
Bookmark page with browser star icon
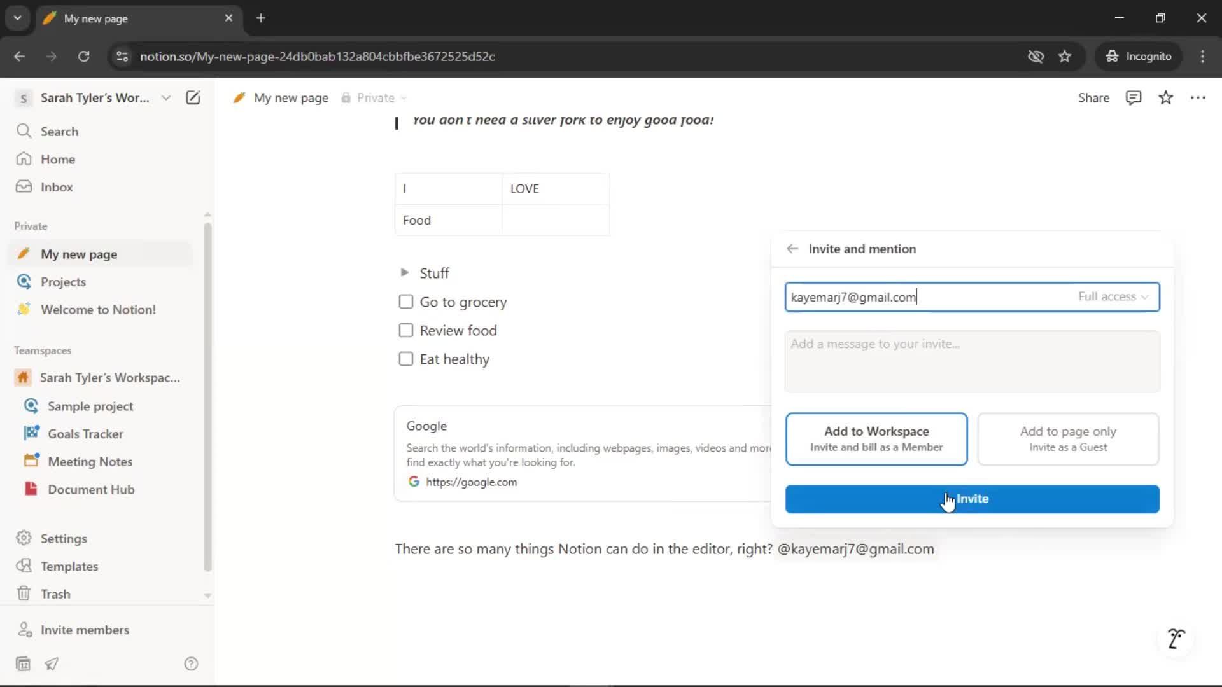click(x=1065, y=57)
